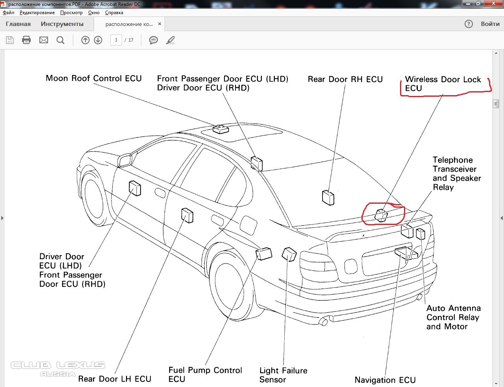This screenshot has width=504, height=387.
Task: Go to previous page with up arrow
Action: pos(85,40)
